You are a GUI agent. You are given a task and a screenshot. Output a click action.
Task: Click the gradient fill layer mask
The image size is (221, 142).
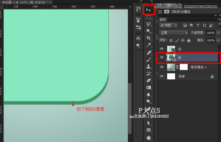[184, 67]
